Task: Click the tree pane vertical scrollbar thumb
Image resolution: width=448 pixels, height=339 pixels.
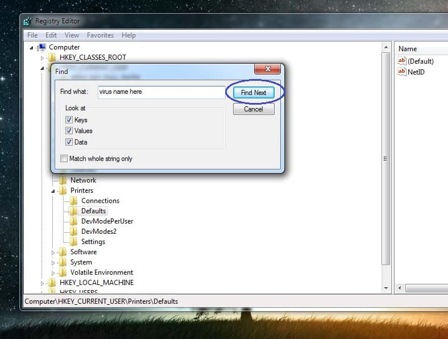Action: coord(386,159)
